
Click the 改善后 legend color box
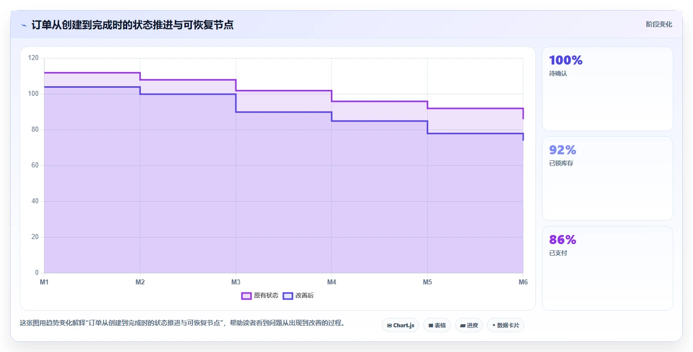tap(288, 296)
